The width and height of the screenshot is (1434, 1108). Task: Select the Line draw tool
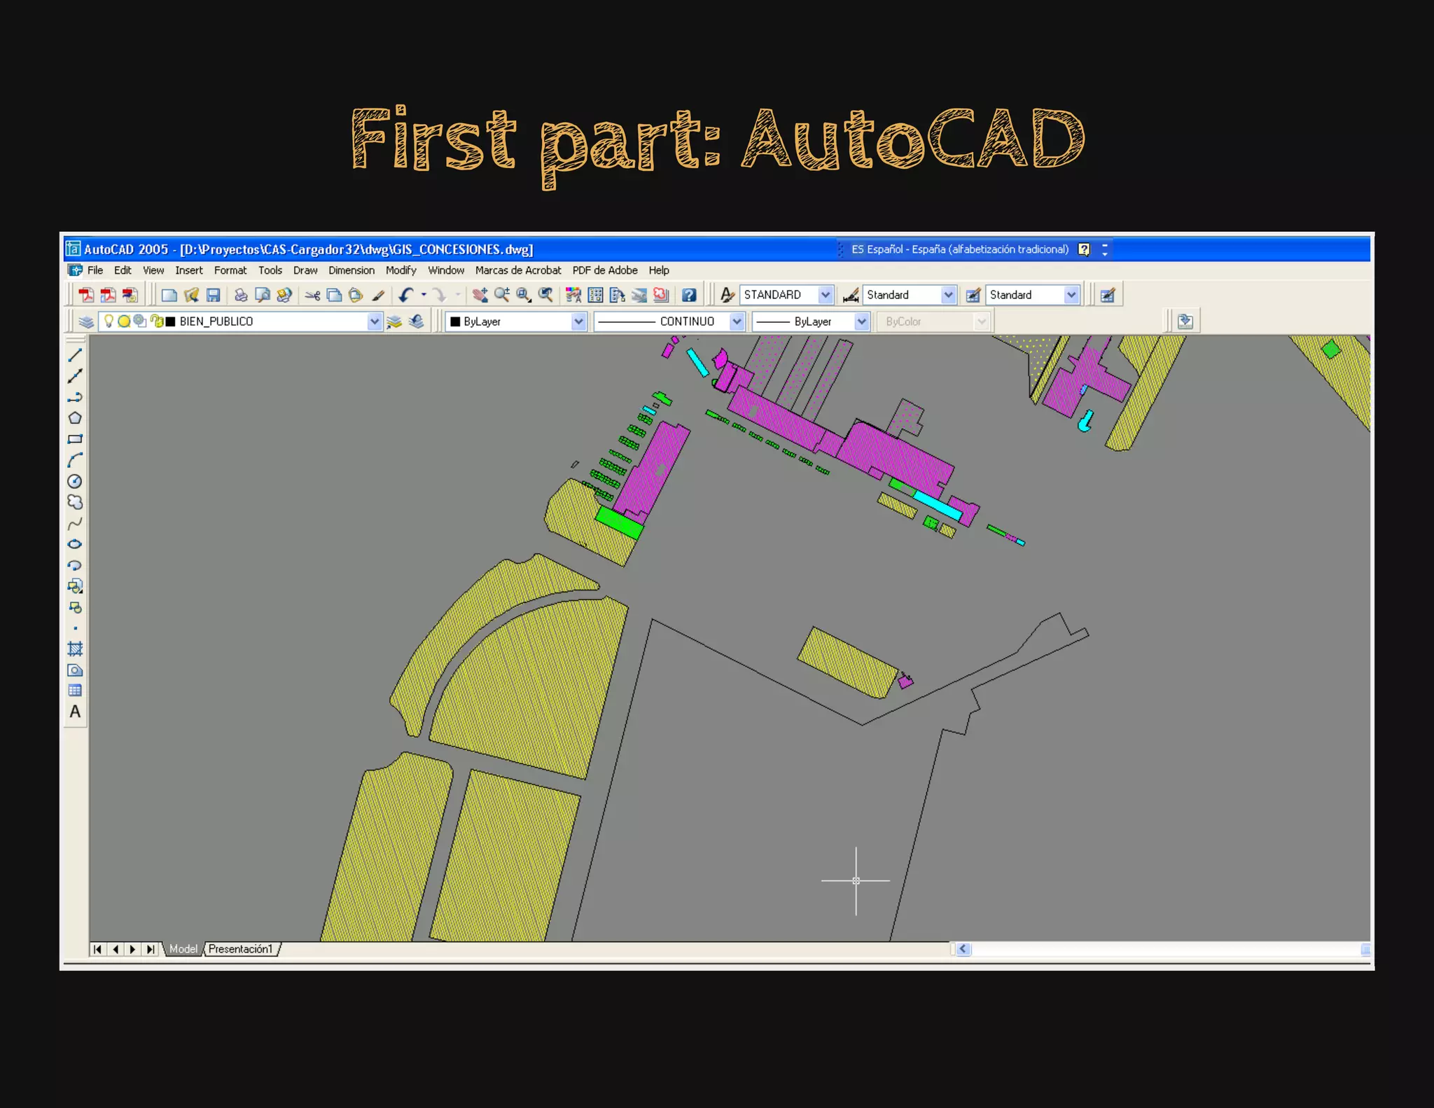point(75,355)
